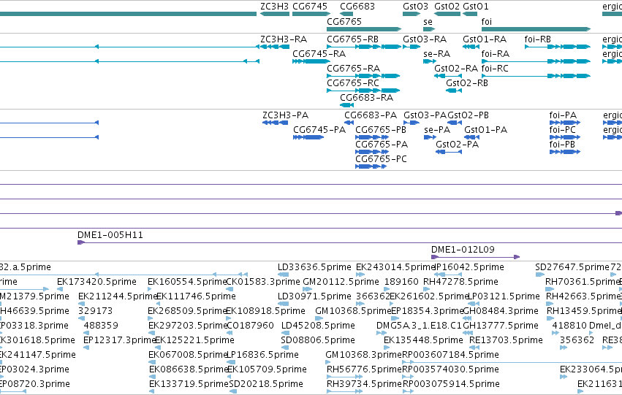622x395 pixels.
Task: Open the foi gene label
Action: (486, 21)
